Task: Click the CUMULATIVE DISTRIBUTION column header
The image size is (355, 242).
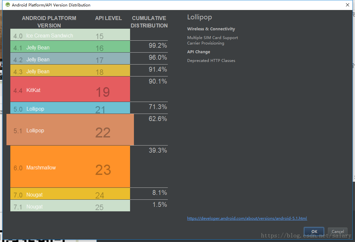Action: click(x=149, y=22)
